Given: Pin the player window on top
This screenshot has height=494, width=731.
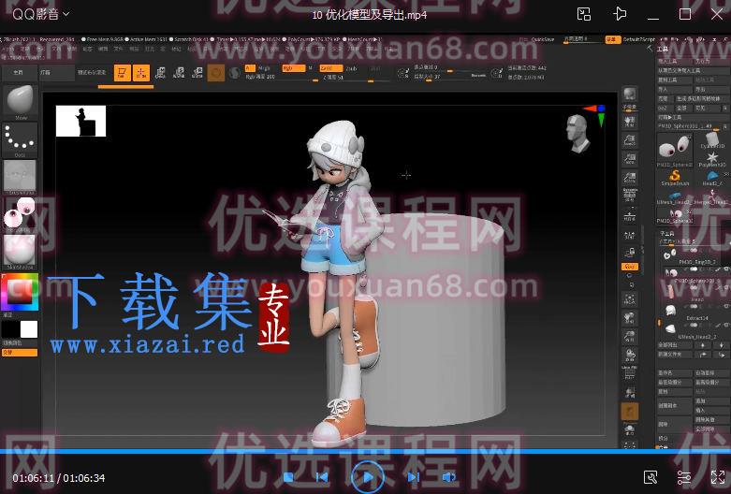Looking at the screenshot, I should click(x=619, y=14).
